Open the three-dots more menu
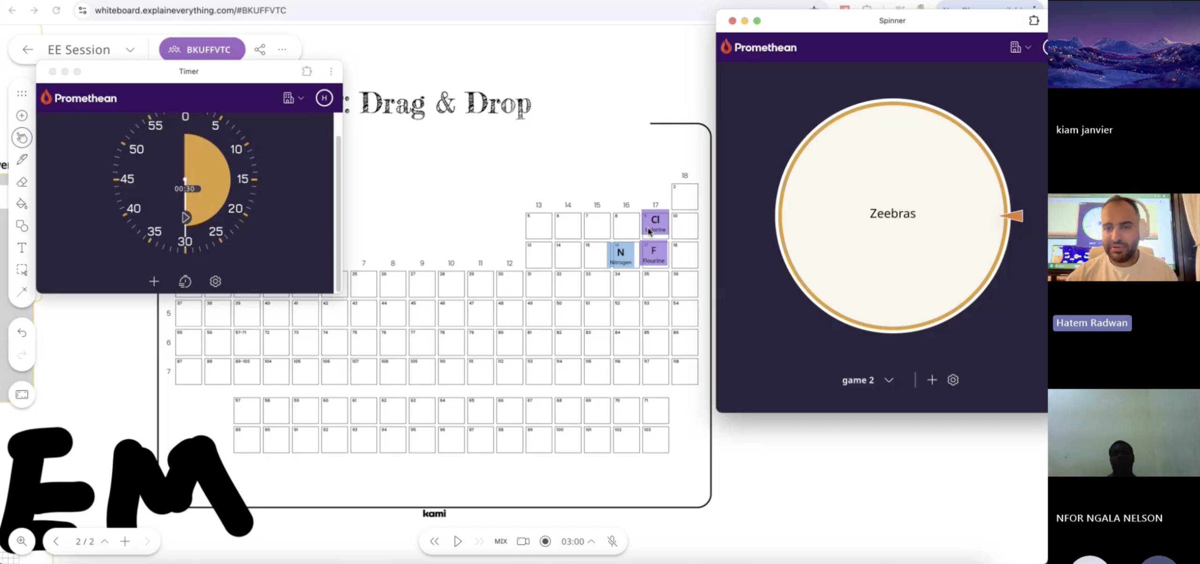 click(x=282, y=50)
